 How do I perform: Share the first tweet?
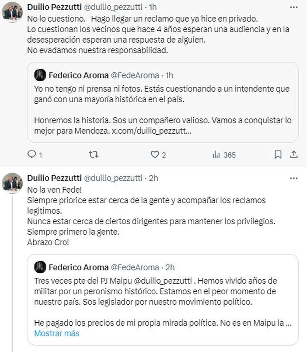pos(294,155)
